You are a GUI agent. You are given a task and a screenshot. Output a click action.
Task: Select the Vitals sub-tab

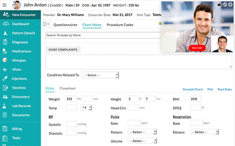coord(50,88)
